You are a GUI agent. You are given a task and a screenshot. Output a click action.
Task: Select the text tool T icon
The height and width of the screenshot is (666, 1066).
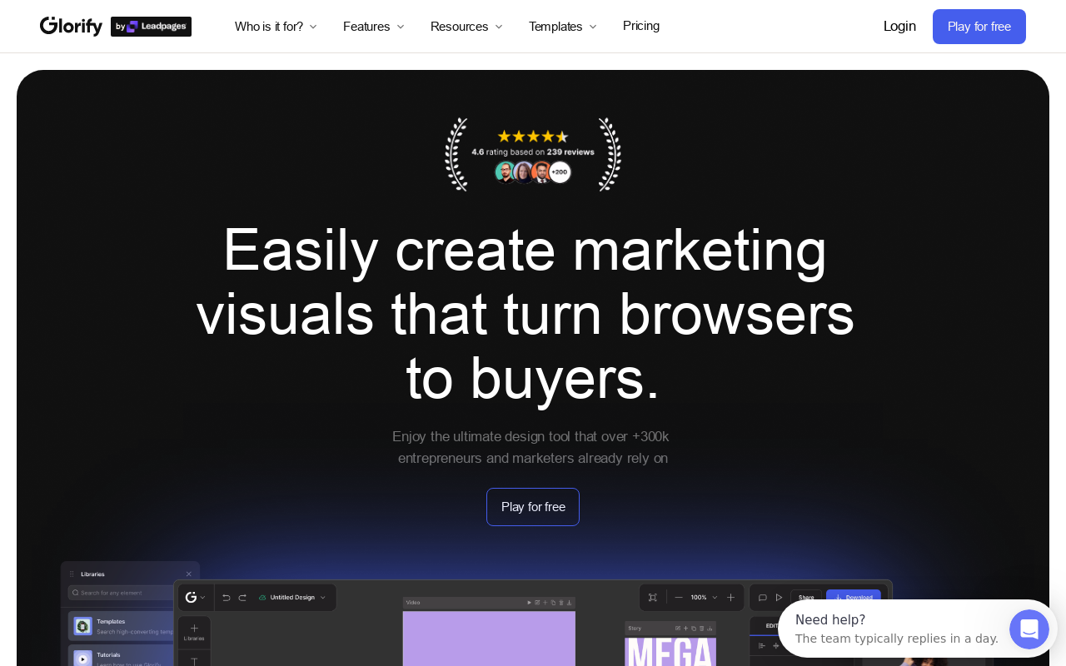click(x=194, y=661)
